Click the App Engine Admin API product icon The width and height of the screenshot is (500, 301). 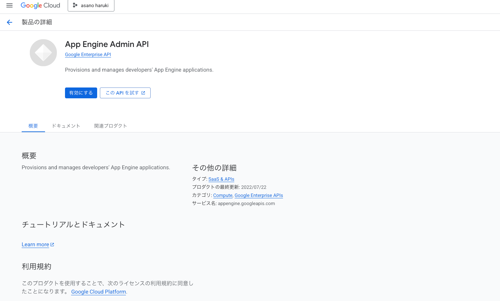pyautogui.click(x=43, y=53)
